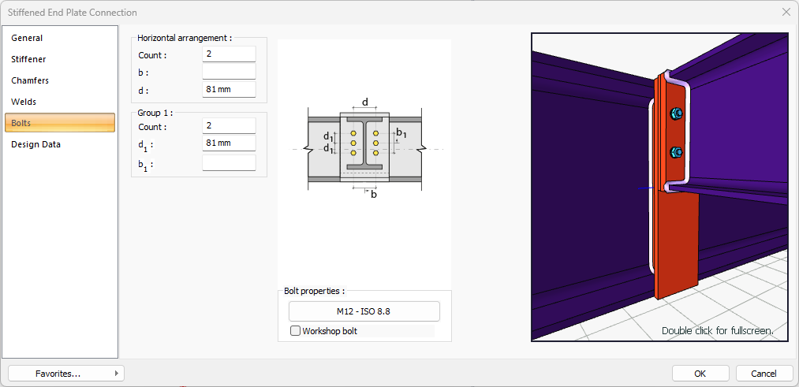Cancel the dialog
799x387 pixels.
click(x=764, y=374)
